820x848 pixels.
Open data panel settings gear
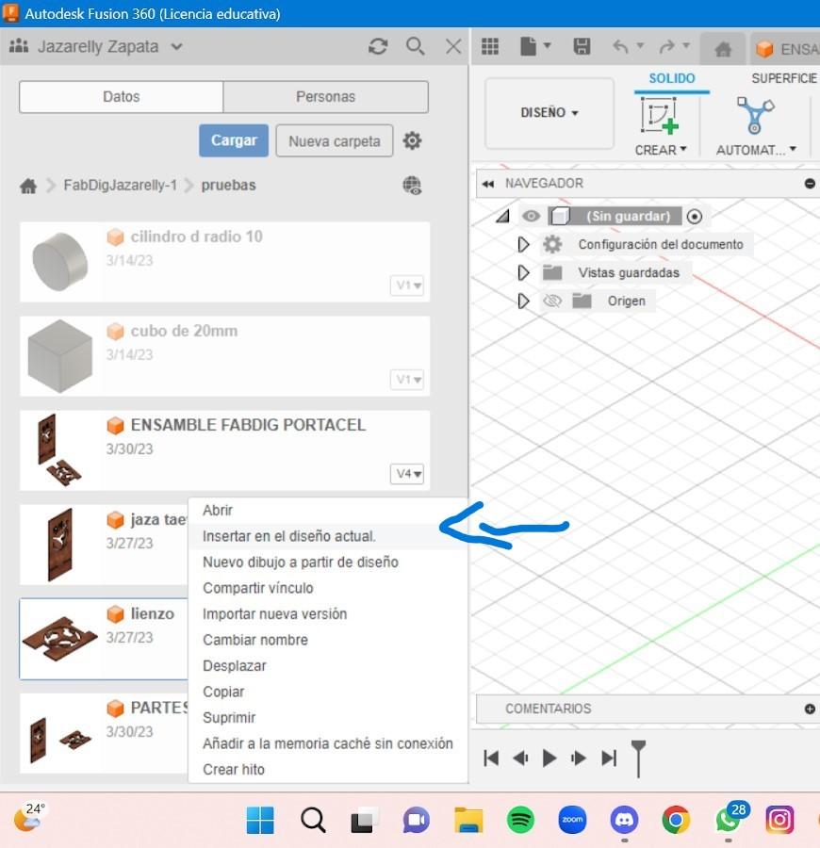412,140
